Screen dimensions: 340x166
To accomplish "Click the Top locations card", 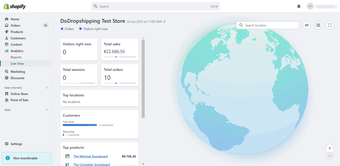I will pos(99,98).
